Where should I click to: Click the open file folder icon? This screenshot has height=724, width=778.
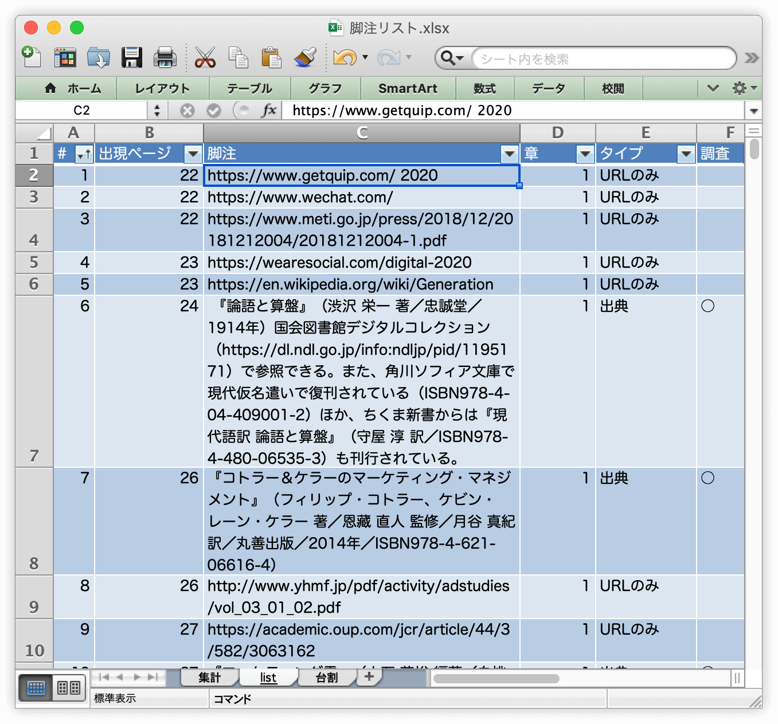(99, 57)
